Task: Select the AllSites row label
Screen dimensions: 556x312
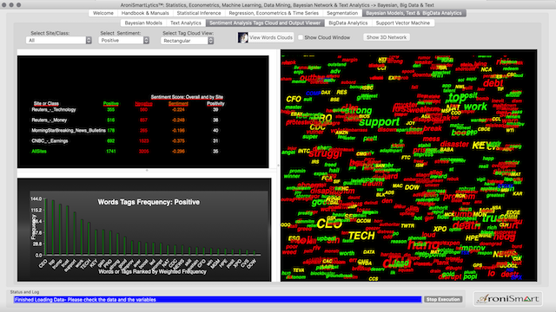Action: (x=39, y=152)
